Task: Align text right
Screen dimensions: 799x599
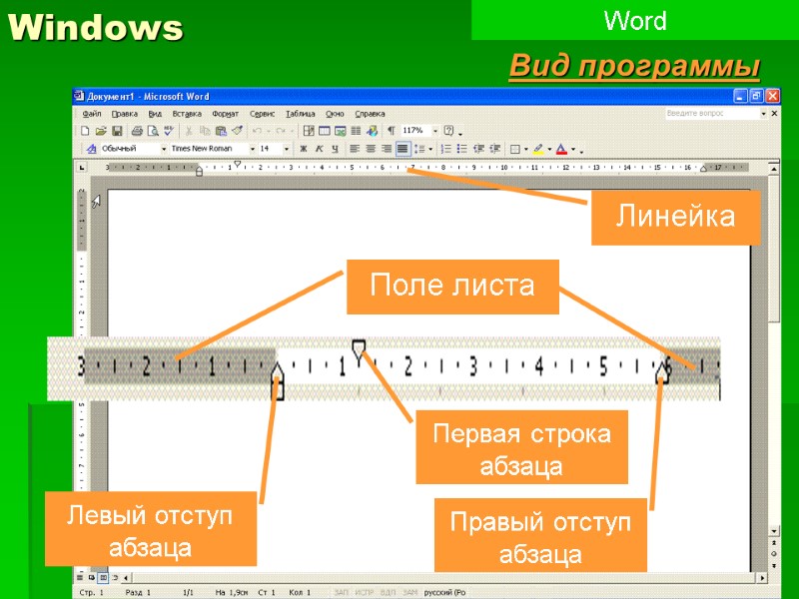Action: coord(387,149)
